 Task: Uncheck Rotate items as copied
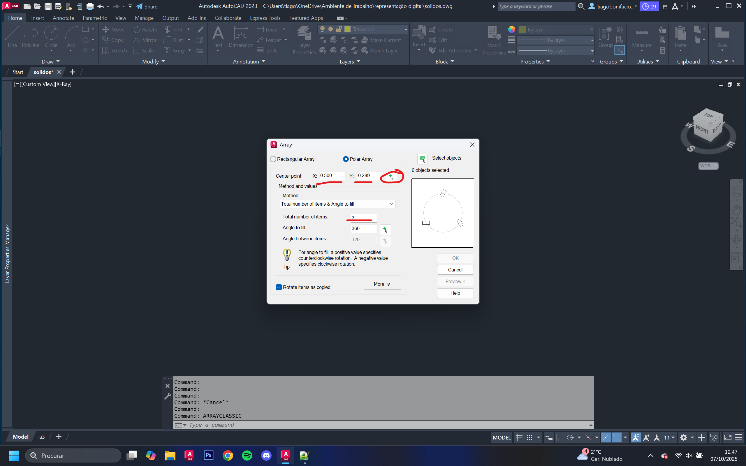point(279,287)
